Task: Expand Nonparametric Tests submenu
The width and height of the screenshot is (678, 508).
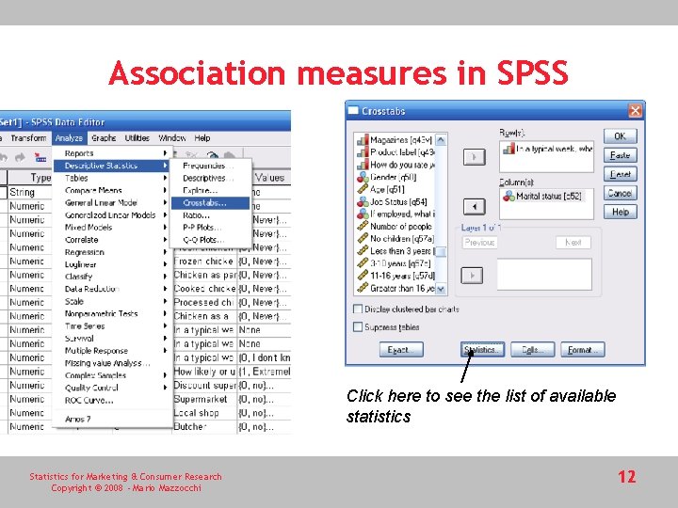Action: (x=112, y=314)
